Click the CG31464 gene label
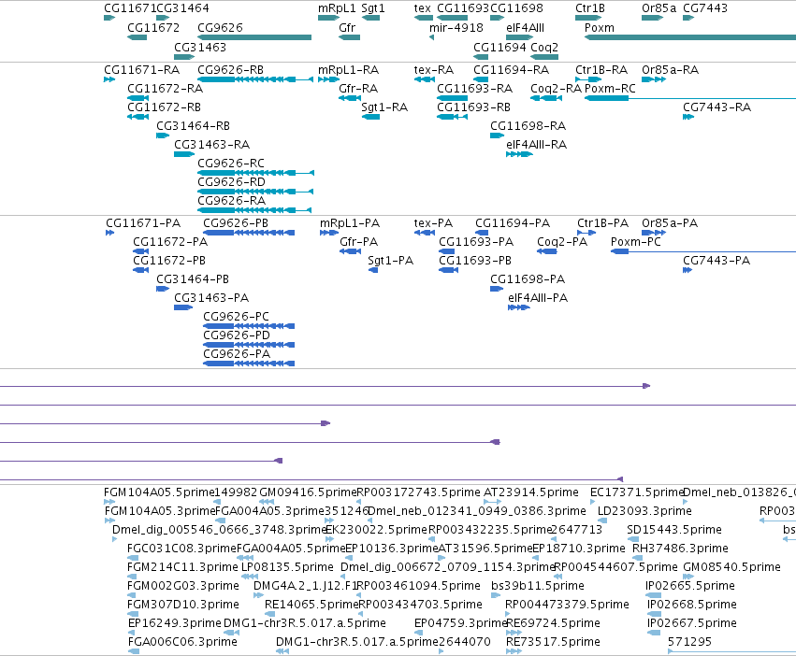Screen dimensions: 796x656 pyautogui.click(x=182, y=8)
